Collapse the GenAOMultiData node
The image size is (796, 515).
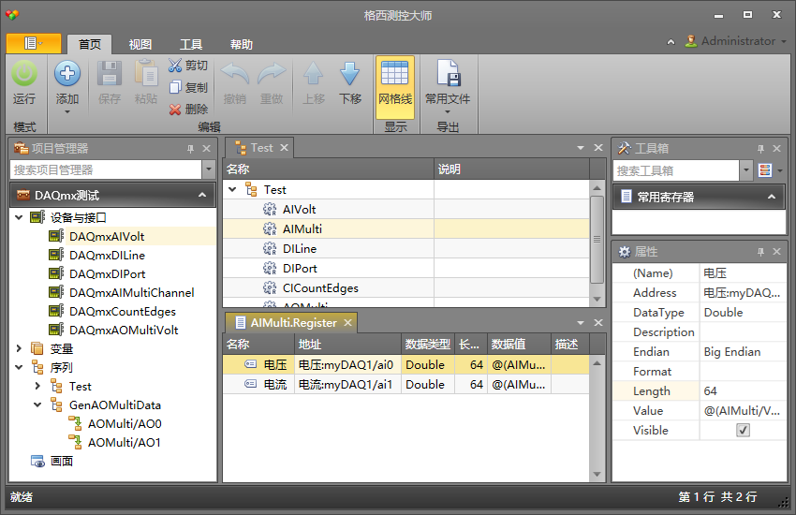(37, 405)
